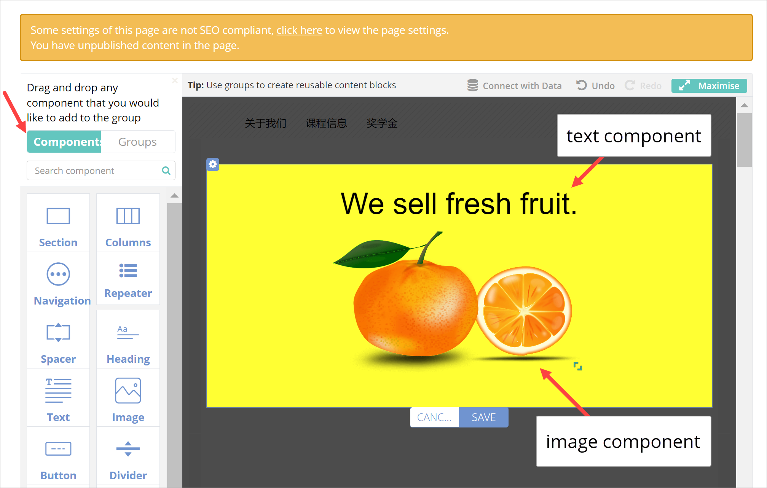Image resolution: width=767 pixels, height=488 pixels.
Task: Select the Button component icon
Action: (x=58, y=449)
